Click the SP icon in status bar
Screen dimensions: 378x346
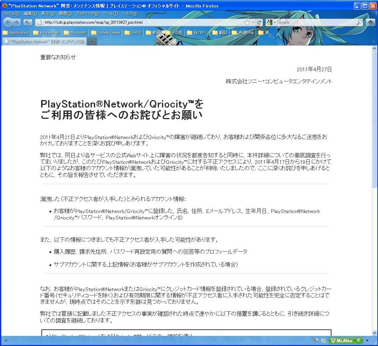(x=324, y=341)
